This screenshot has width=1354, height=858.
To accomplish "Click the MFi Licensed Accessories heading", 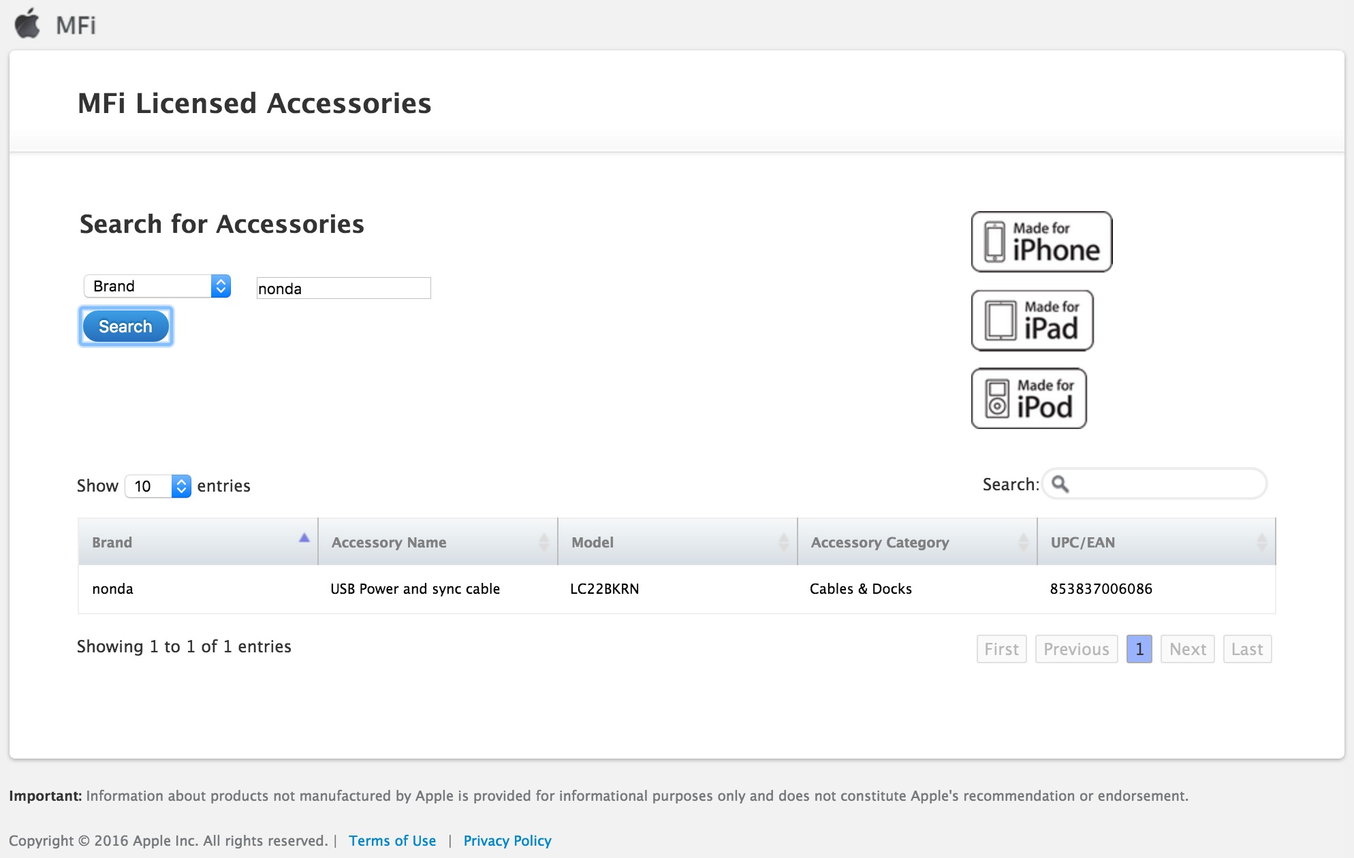I will coord(255,104).
